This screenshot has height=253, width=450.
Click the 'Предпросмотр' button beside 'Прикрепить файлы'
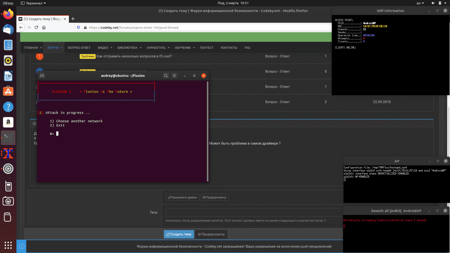(214, 197)
